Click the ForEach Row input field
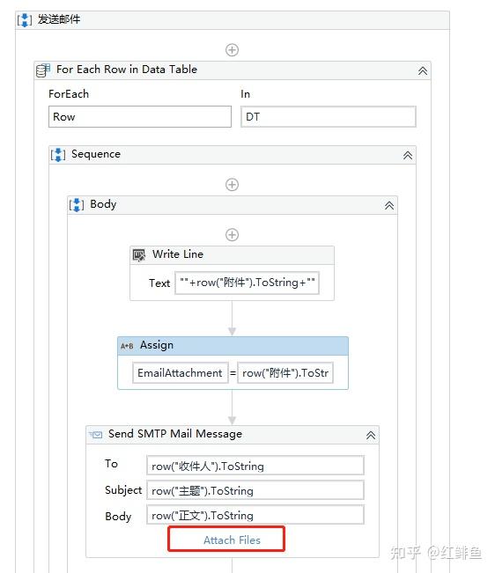Image resolution: width=495 pixels, height=573 pixels. (x=140, y=116)
